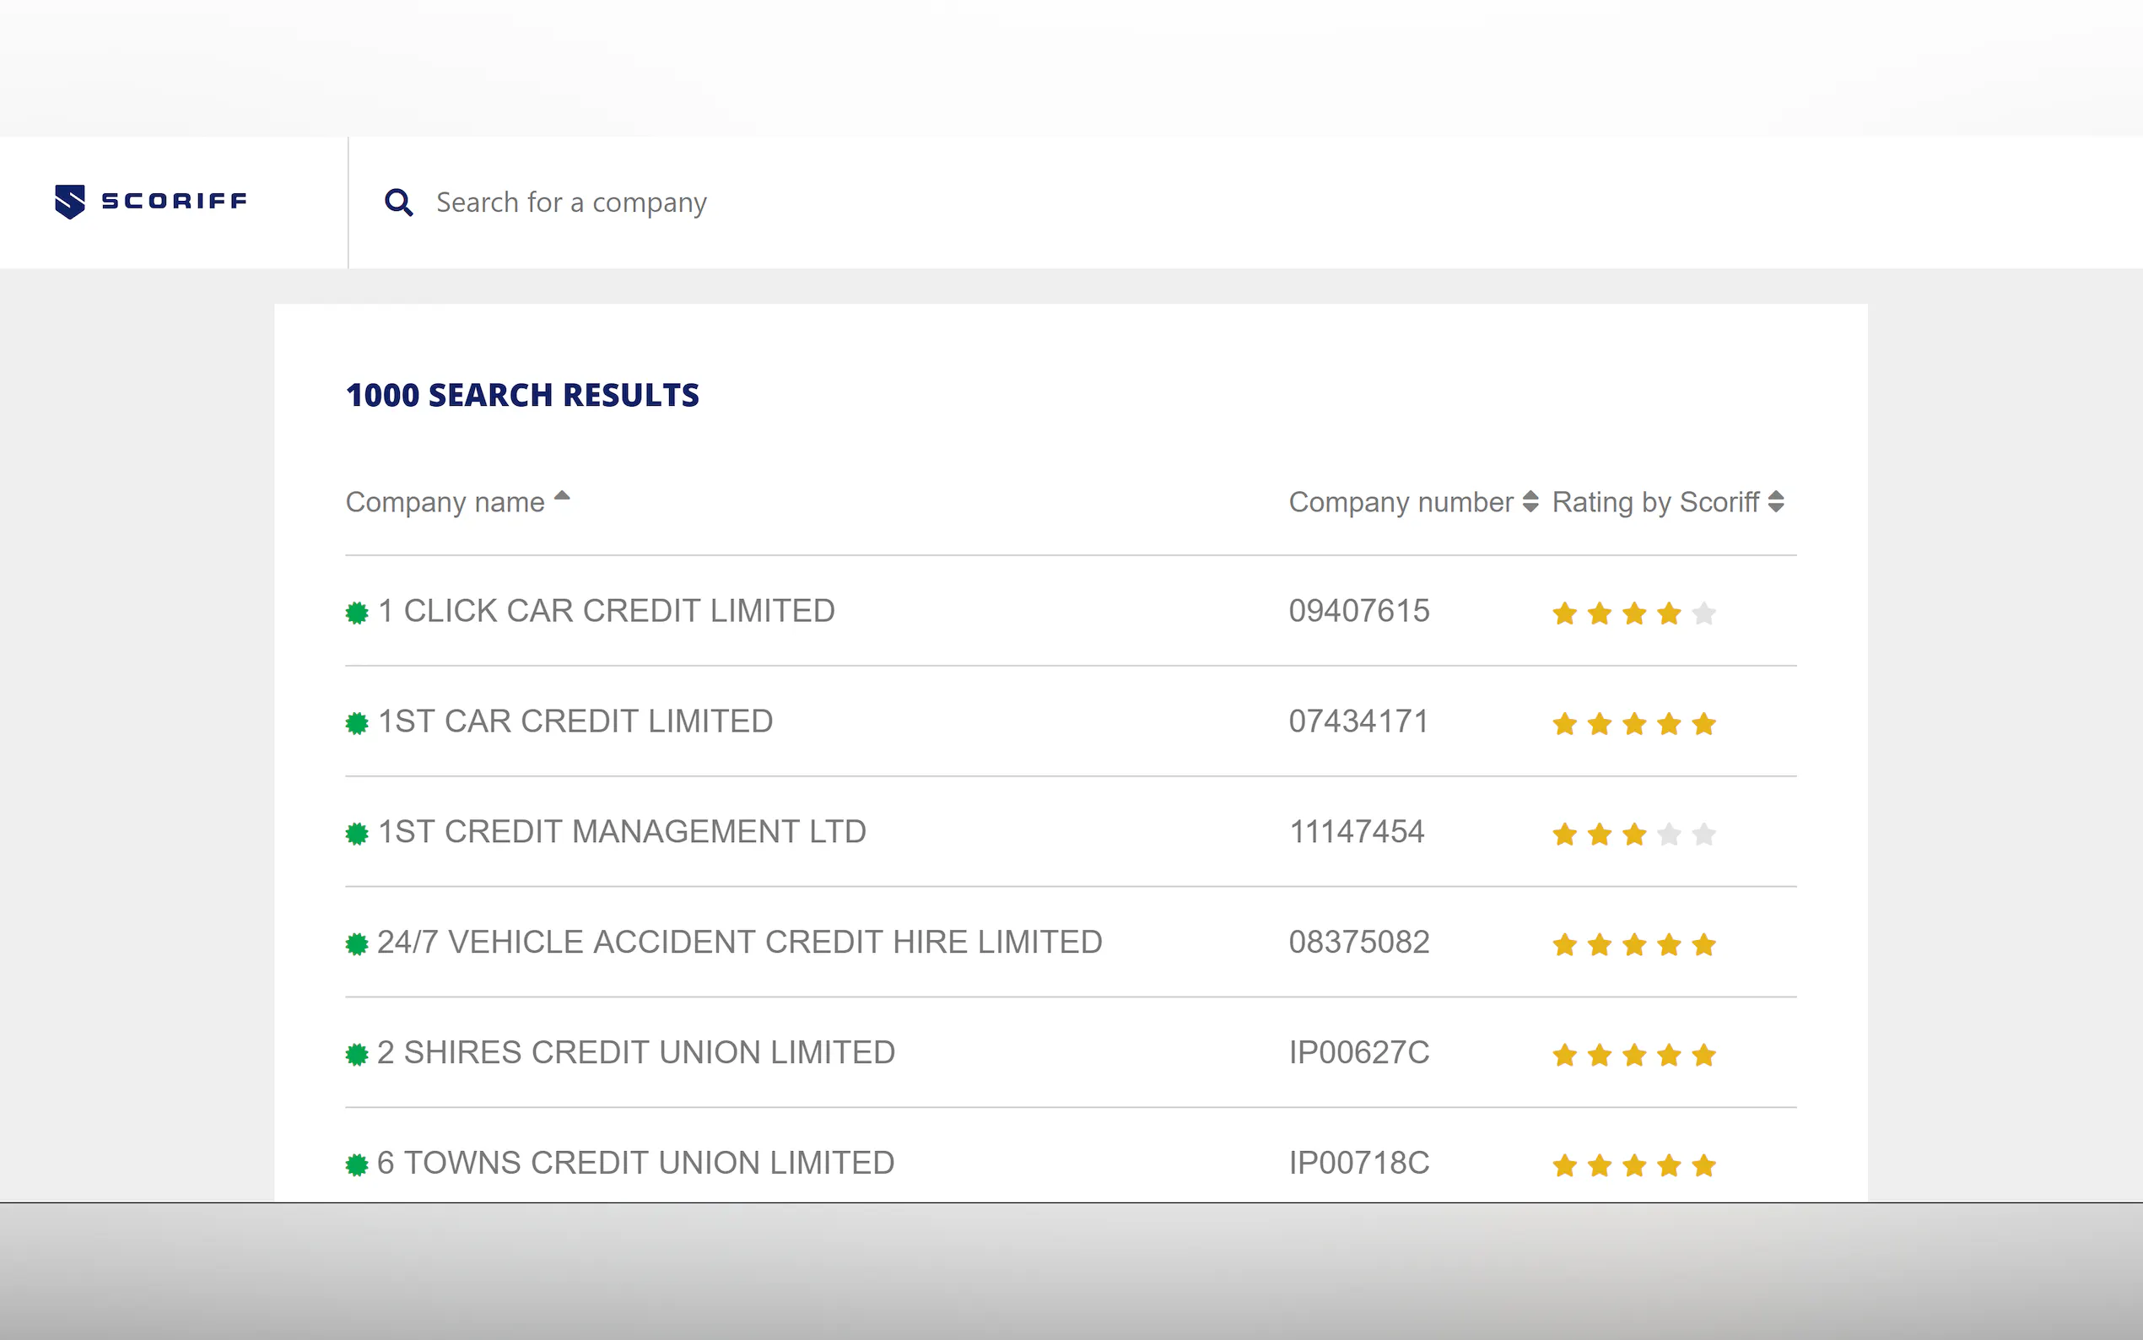Open 1 CLICK CAR CREDIT LIMITED result
The image size is (2143, 1340).
click(x=606, y=611)
